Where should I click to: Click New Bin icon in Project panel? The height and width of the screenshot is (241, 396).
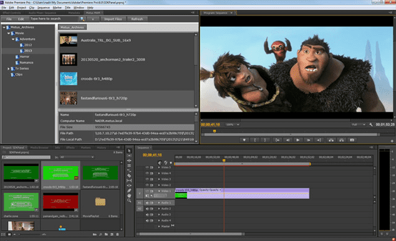pyautogui.click(x=106, y=234)
